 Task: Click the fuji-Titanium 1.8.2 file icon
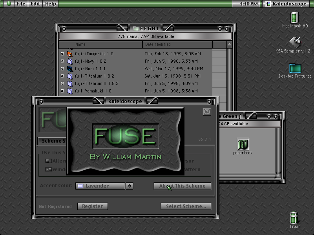(70, 76)
